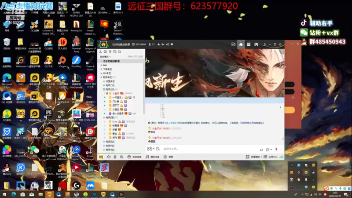Viewport: 352px width, 198px height.
Task: Open the gamepad dropdown in chat input bar
Action: pos(150,149)
